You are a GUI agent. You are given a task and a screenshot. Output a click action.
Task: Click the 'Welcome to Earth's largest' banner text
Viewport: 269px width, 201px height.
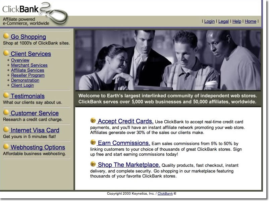tap(168, 98)
